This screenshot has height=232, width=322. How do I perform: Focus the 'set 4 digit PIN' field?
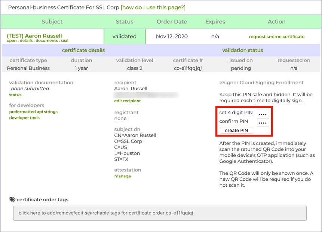[x=263, y=113]
